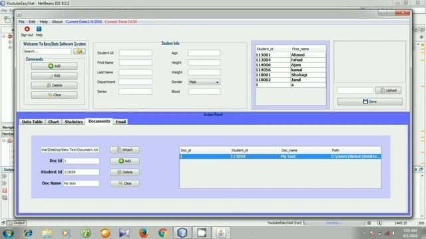Click the Upload button
The height and width of the screenshot is (239, 426).
[388, 90]
